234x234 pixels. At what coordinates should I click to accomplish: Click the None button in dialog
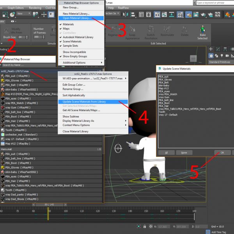tap(184, 152)
